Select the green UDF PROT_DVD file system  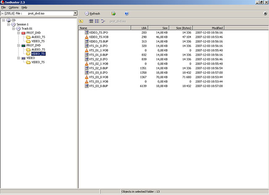click(x=34, y=45)
